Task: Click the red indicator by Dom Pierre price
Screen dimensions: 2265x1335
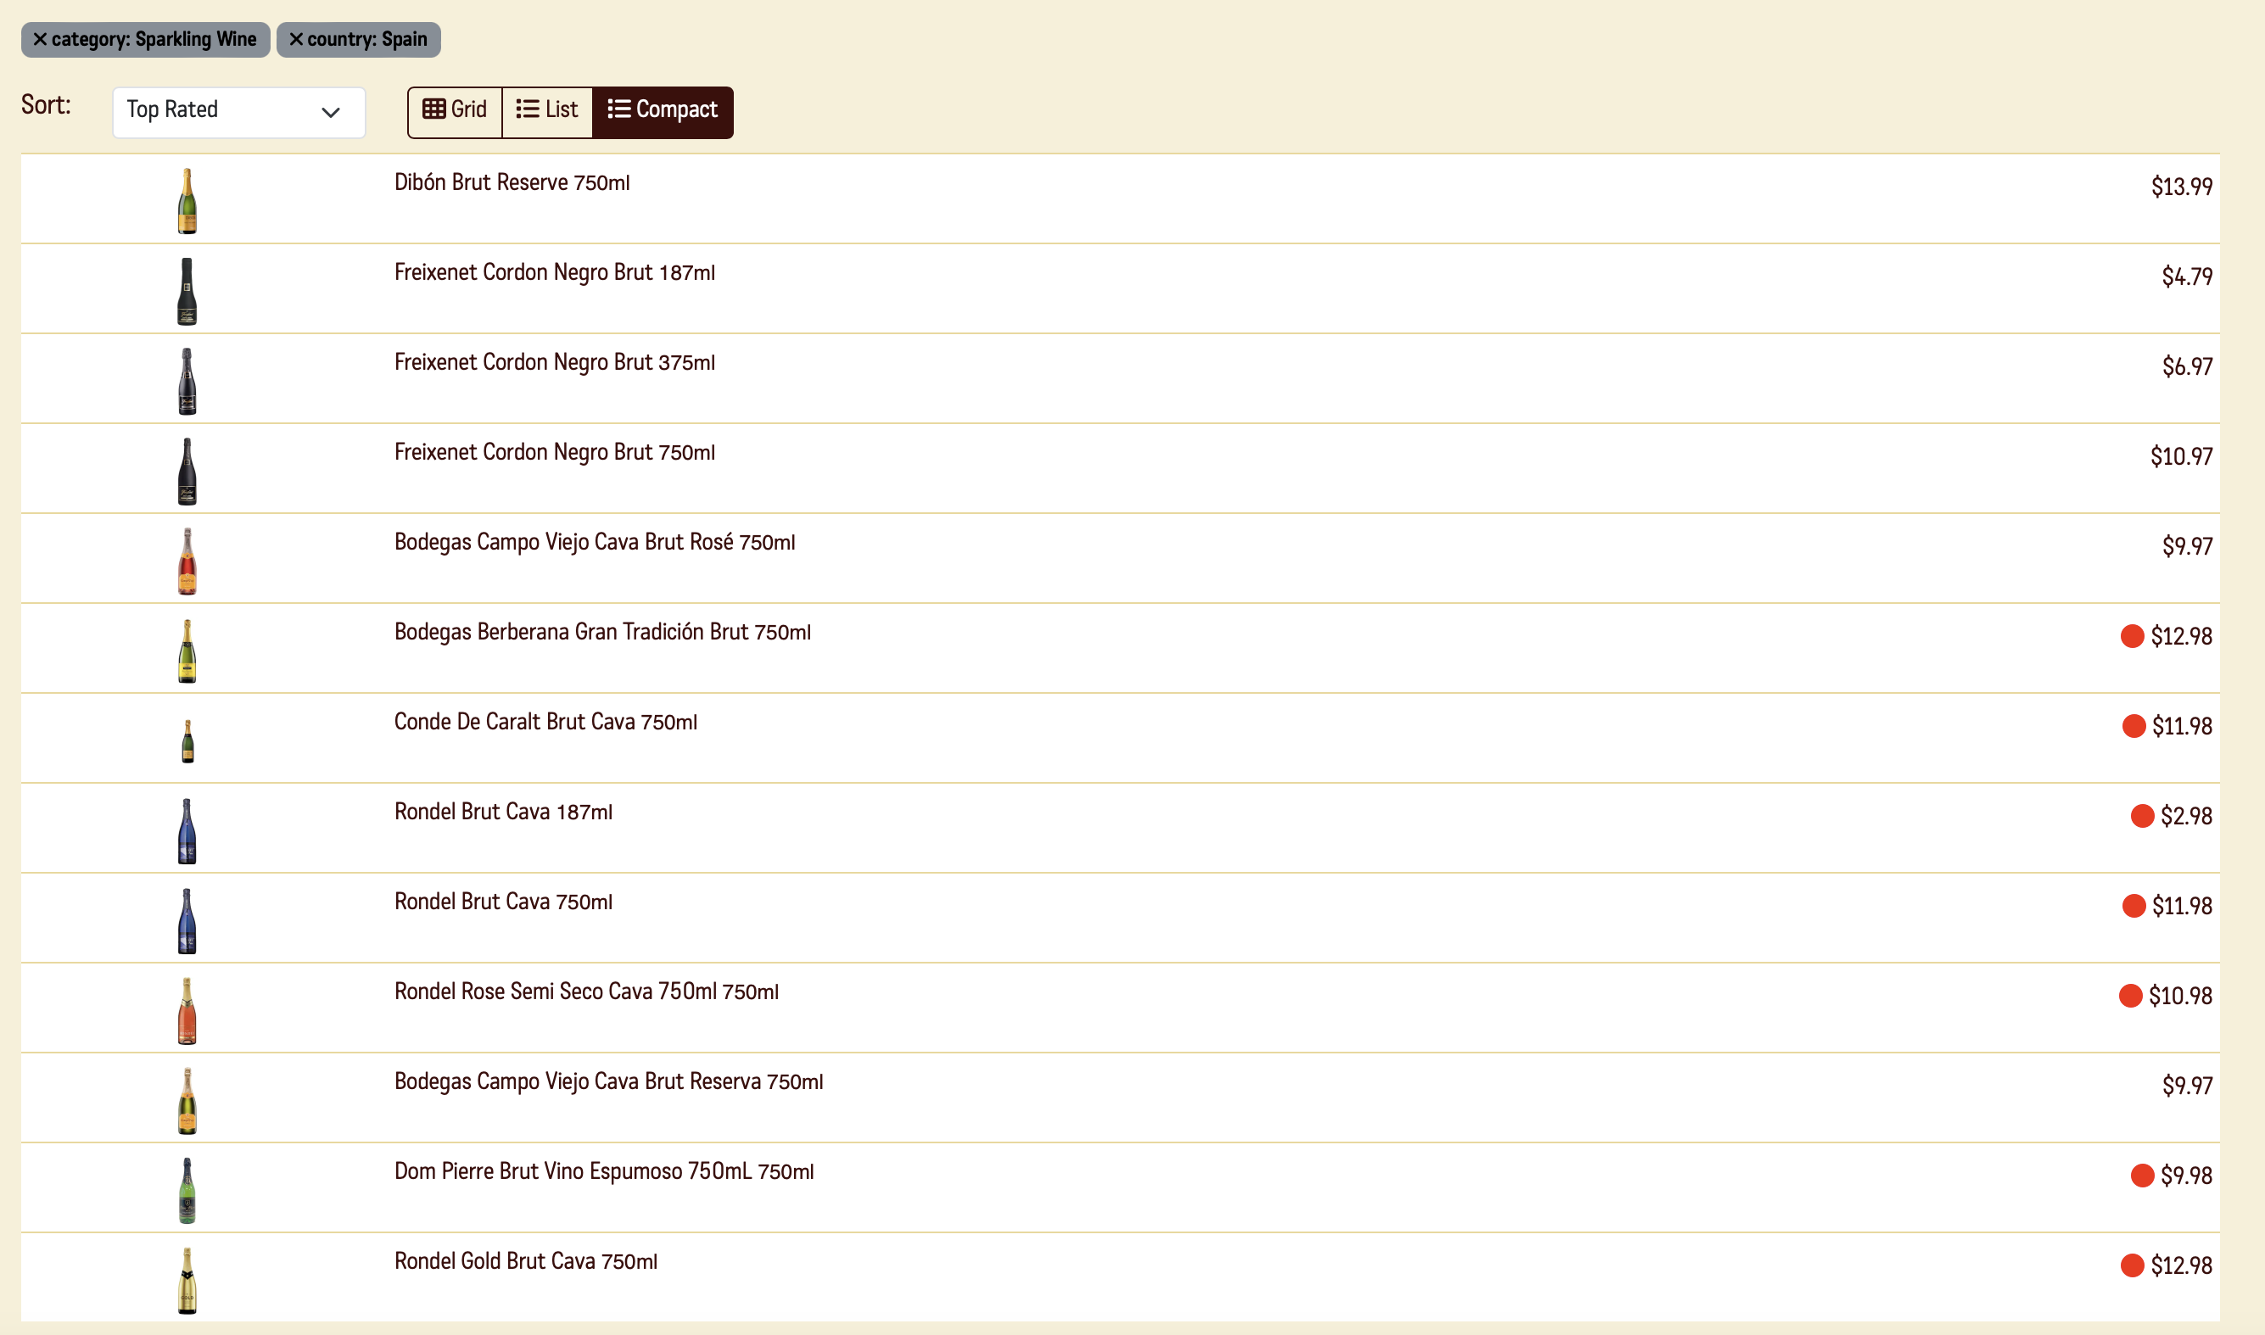Action: tap(2142, 1175)
